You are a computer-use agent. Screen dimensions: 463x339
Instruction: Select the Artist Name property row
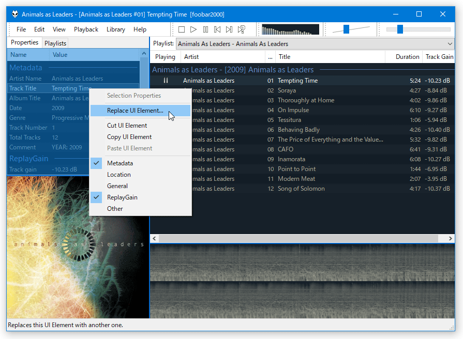pos(73,79)
